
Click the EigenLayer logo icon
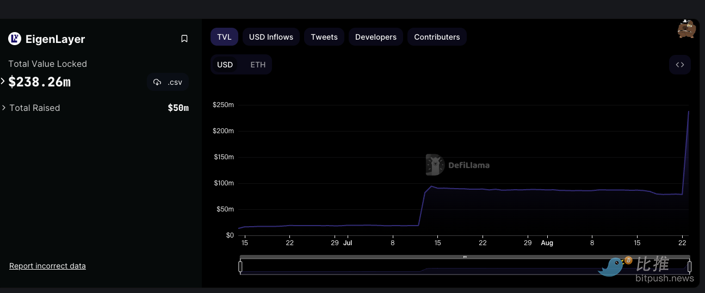click(15, 39)
